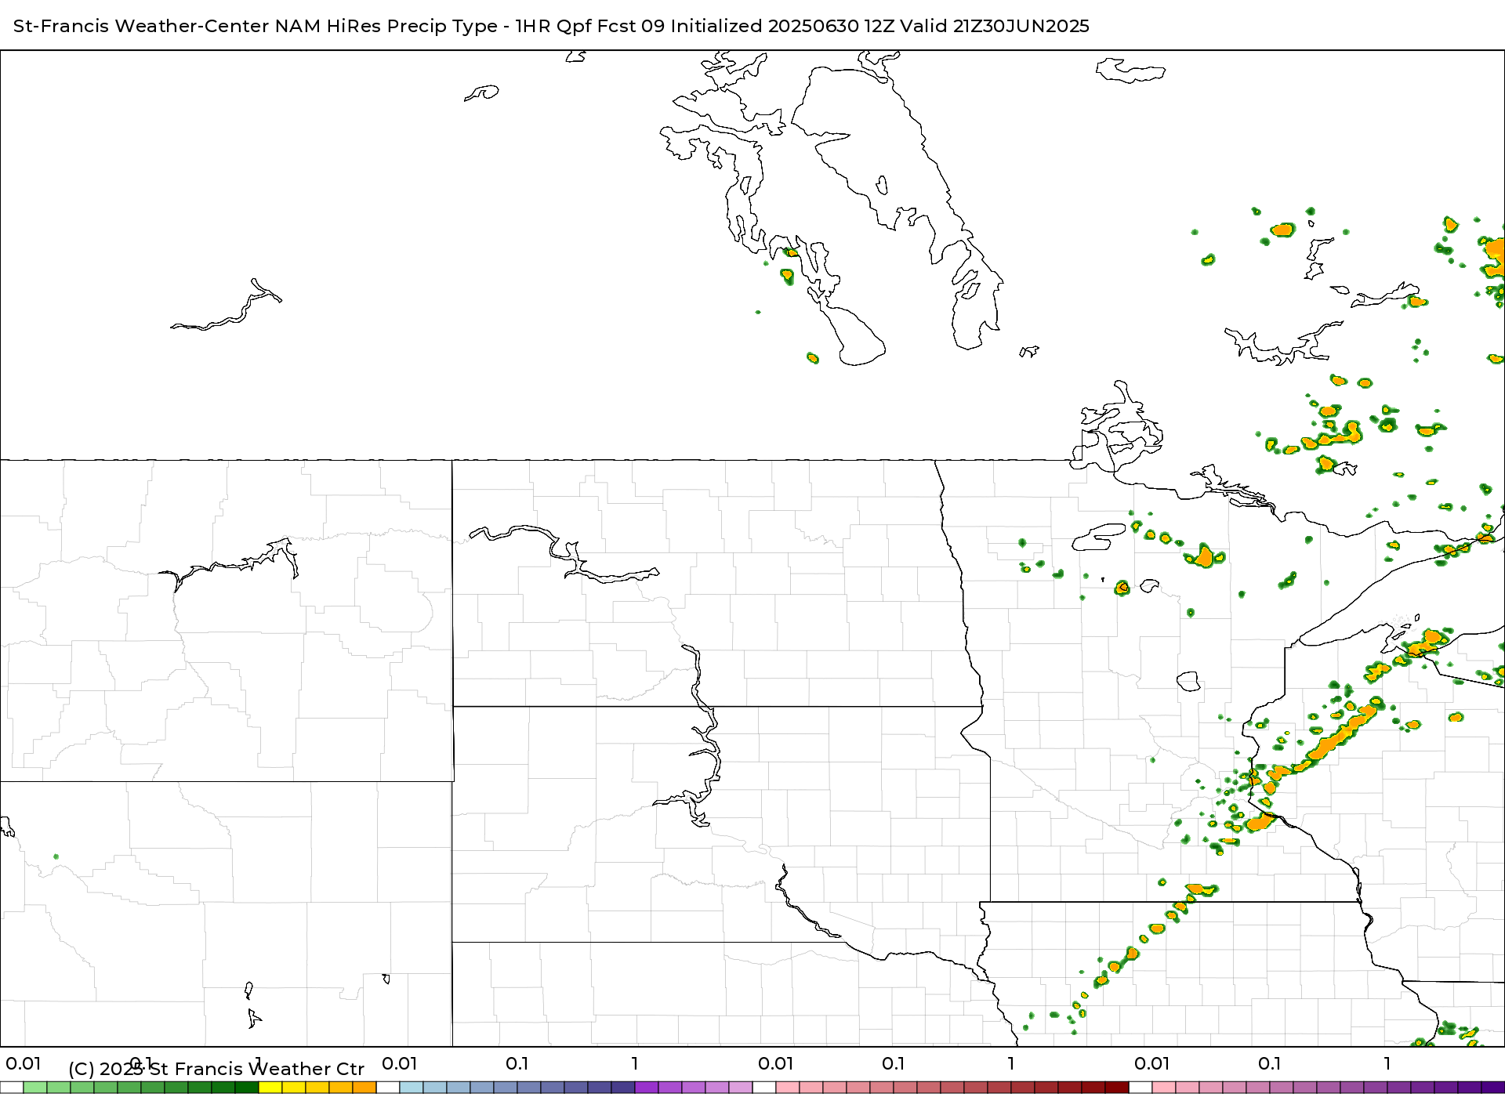
Task: Click the "0.1" label above the blue scale
Action: point(517,1063)
